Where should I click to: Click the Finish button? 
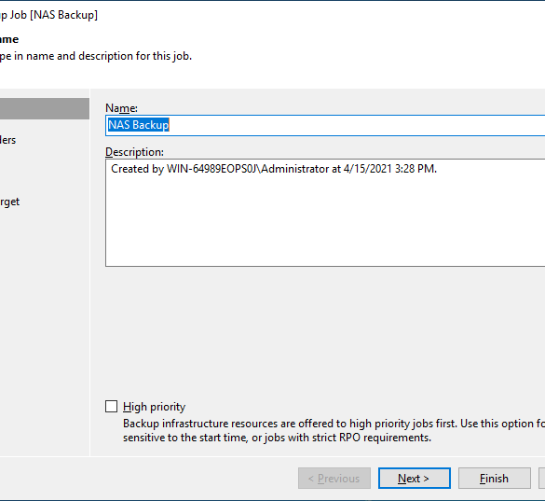[x=495, y=478]
